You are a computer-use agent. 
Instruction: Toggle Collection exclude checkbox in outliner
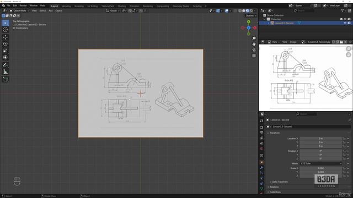(341, 19)
